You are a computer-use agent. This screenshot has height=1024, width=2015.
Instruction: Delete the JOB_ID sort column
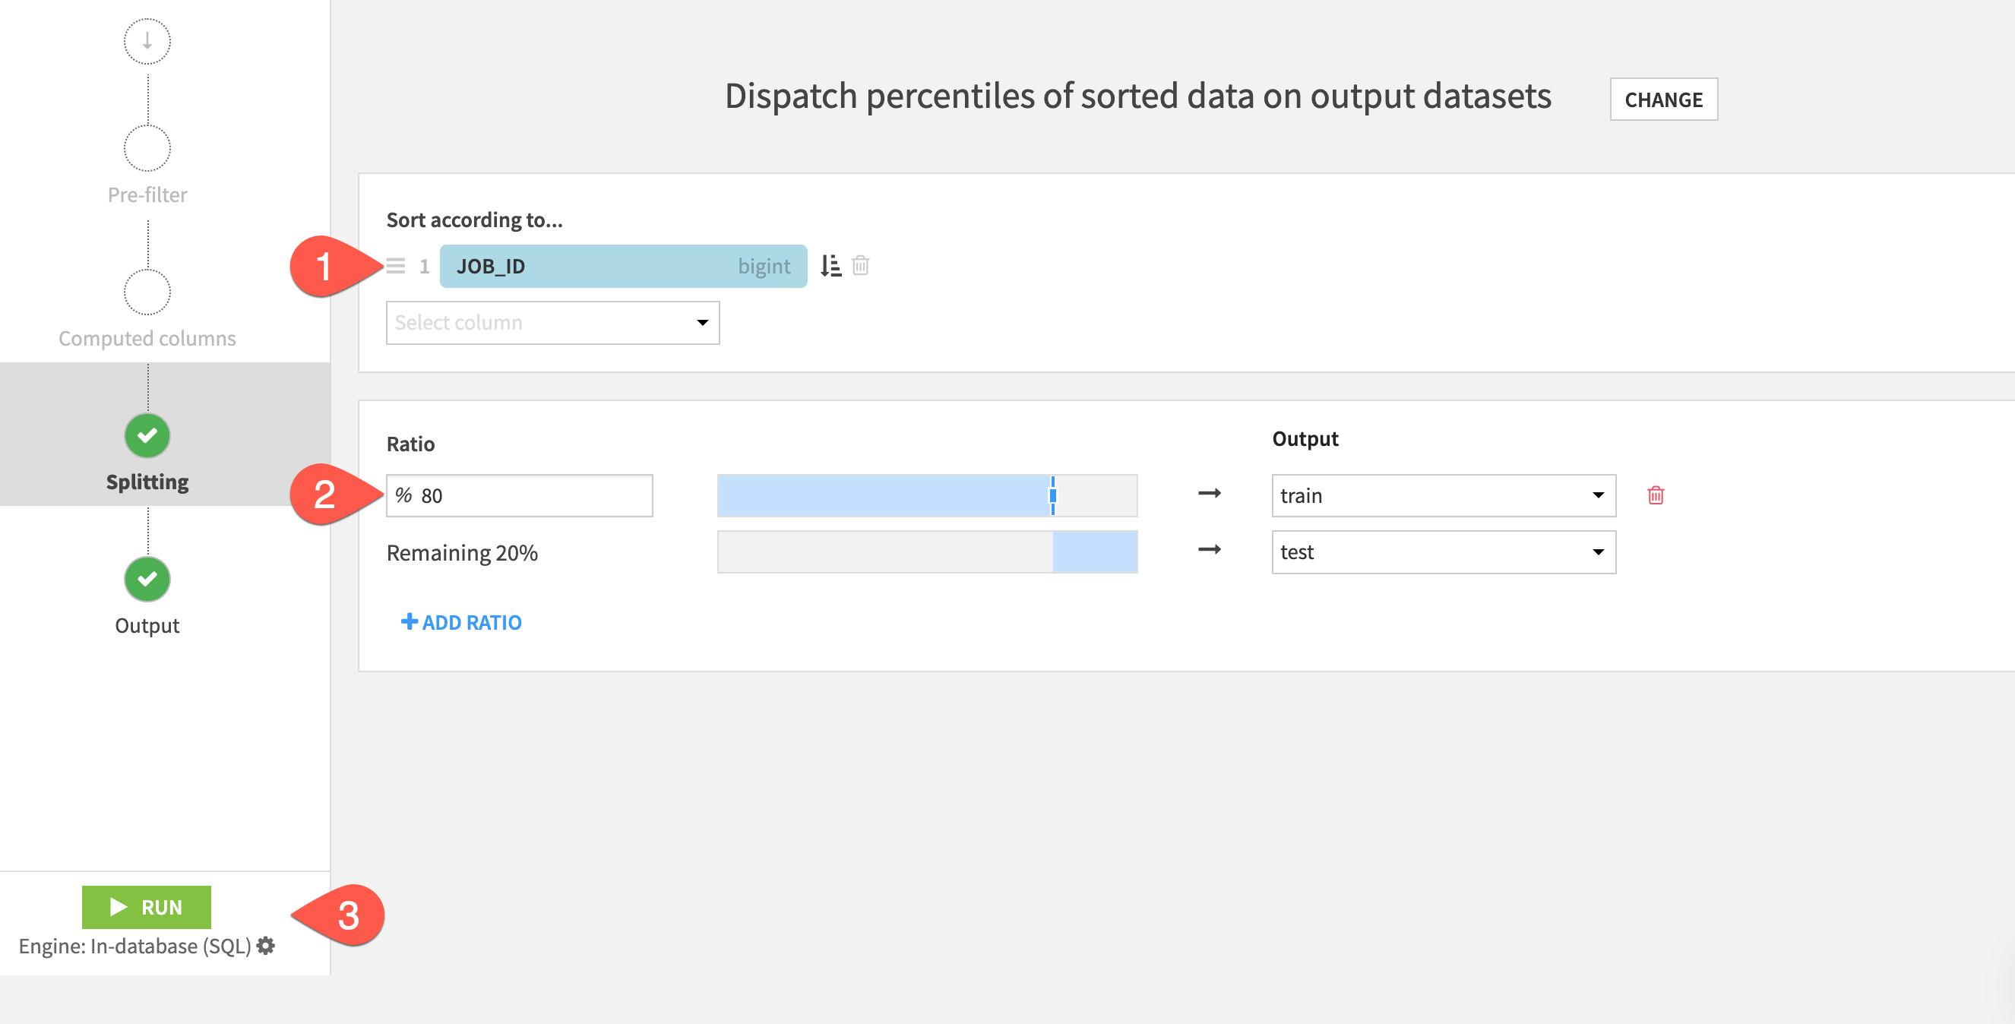(x=860, y=266)
